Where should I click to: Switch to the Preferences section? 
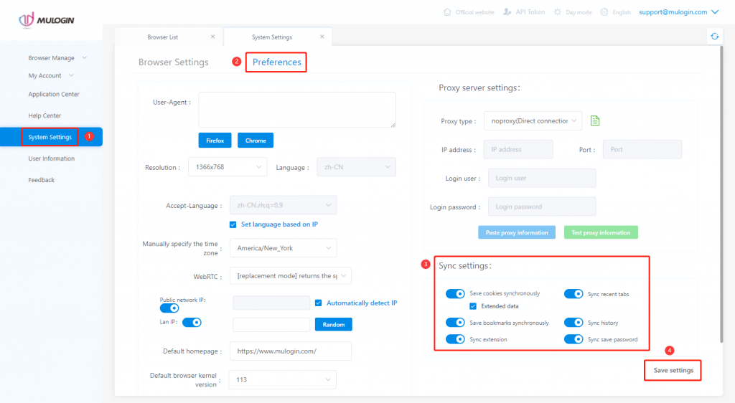[x=276, y=62]
